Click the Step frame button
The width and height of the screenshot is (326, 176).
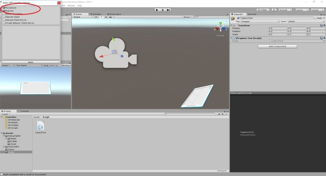click(x=168, y=10)
